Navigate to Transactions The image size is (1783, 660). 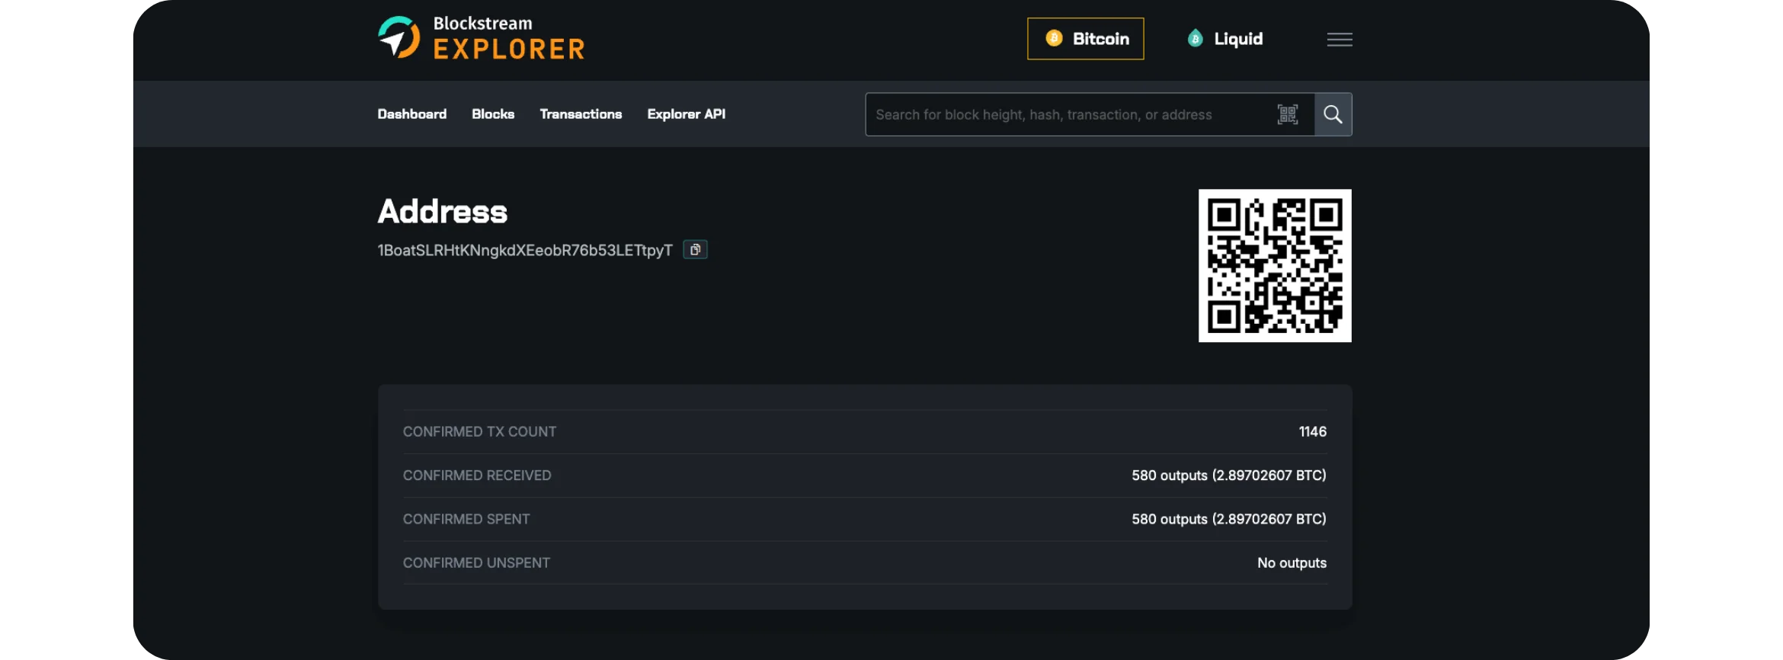tap(581, 114)
